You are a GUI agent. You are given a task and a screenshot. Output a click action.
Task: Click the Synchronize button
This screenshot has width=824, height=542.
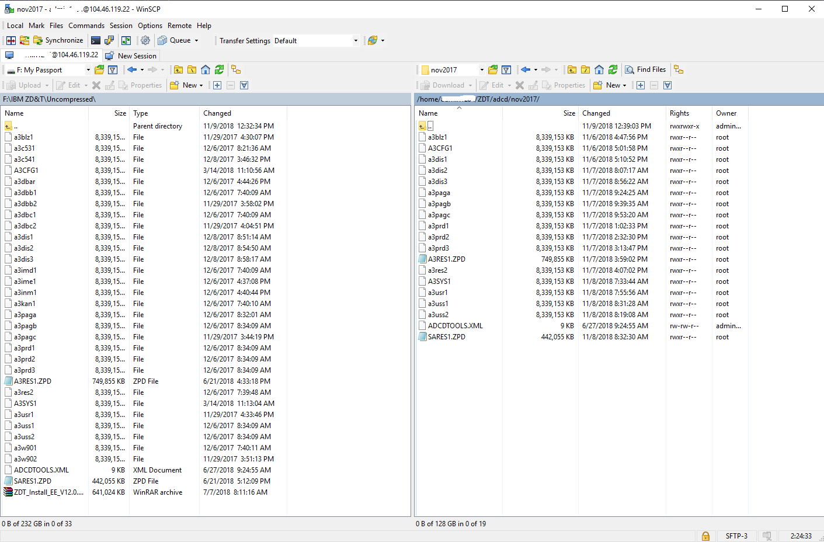coord(58,40)
